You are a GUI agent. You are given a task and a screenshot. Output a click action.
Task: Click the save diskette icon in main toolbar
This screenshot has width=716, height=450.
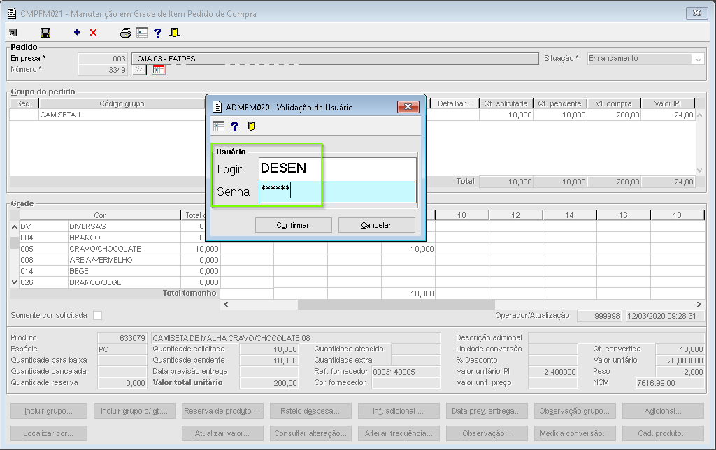point(45,33)
